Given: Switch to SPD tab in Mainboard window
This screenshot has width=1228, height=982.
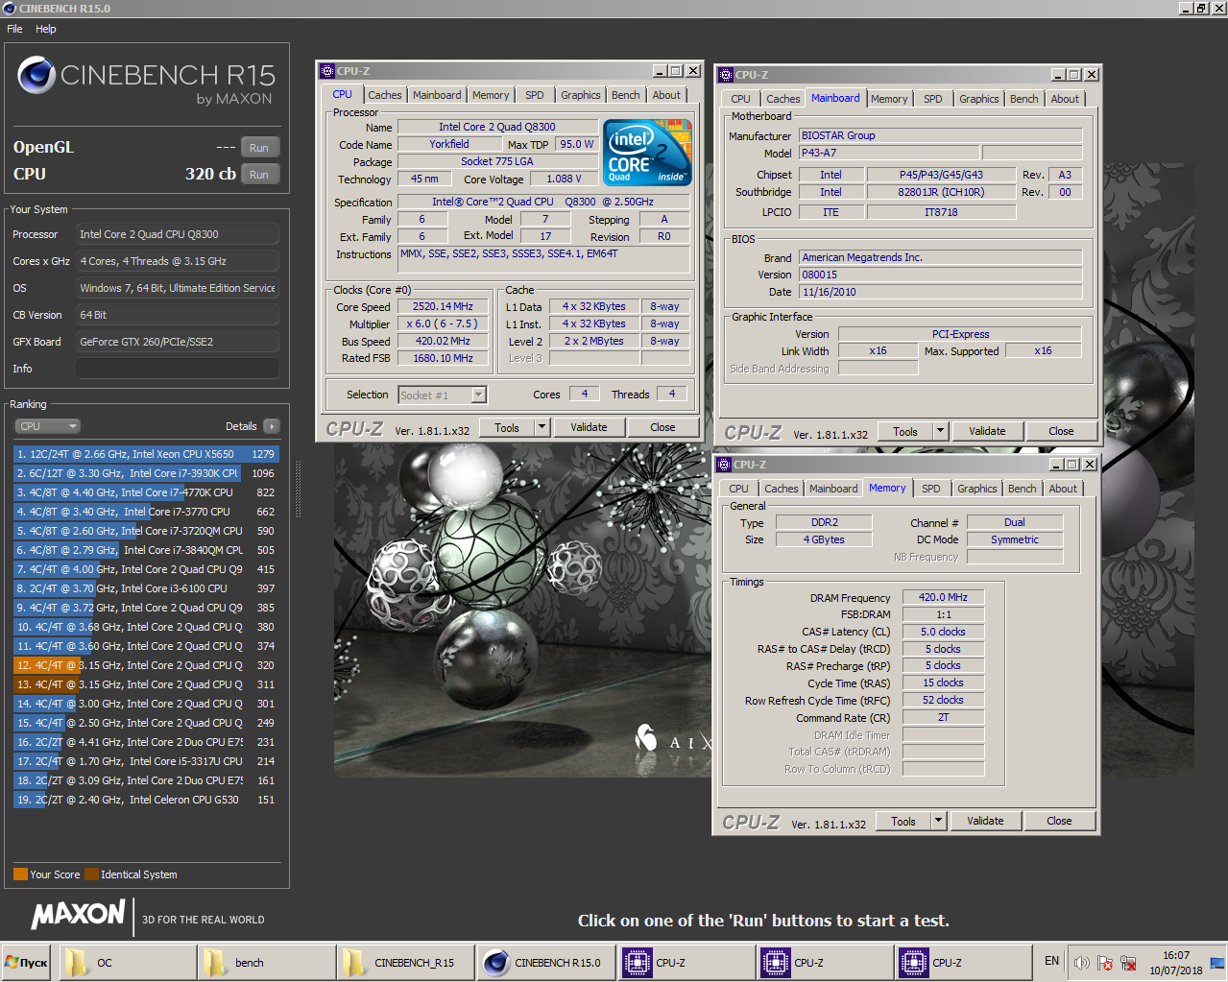Looking at the screenshot, I should click(x=933, y=99).
